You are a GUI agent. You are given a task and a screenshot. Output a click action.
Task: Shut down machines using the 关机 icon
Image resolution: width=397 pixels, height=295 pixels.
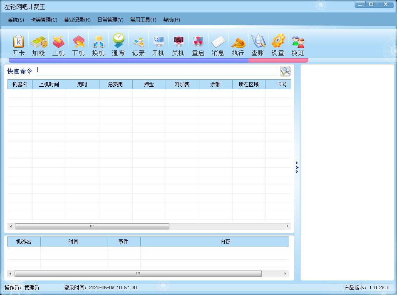click(x=178, y=44)
